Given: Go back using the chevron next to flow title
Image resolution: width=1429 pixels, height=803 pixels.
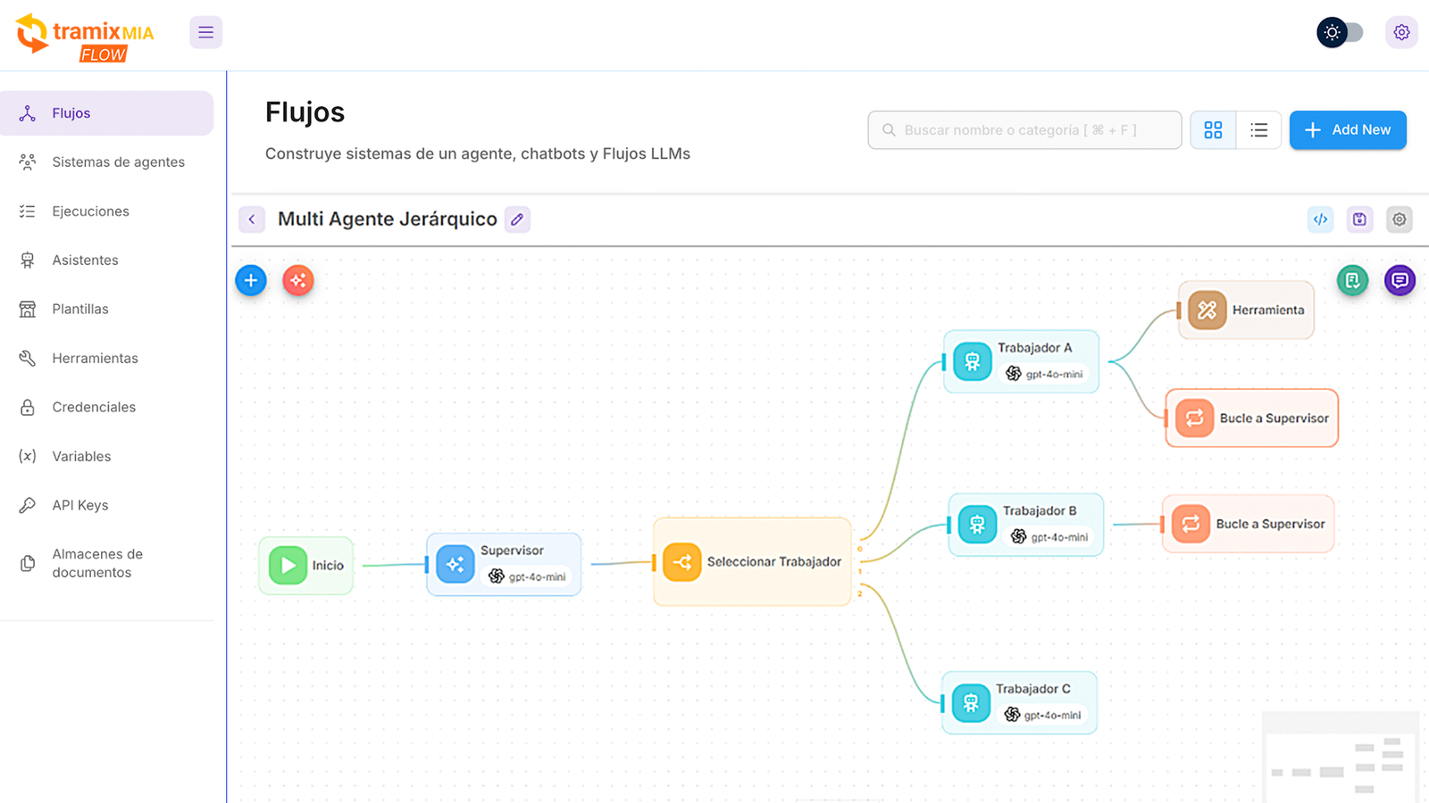Looking at the screenshot, I should tap(251, 219).
